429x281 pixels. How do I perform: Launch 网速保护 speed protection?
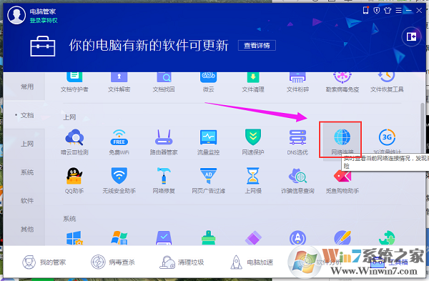[253, 142]
